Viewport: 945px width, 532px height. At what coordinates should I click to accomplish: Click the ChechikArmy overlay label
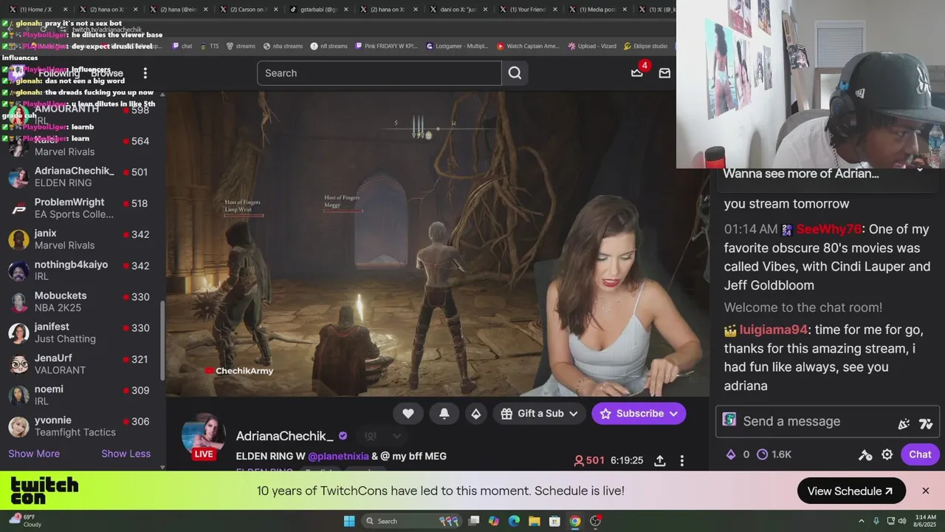click(238, 371)
